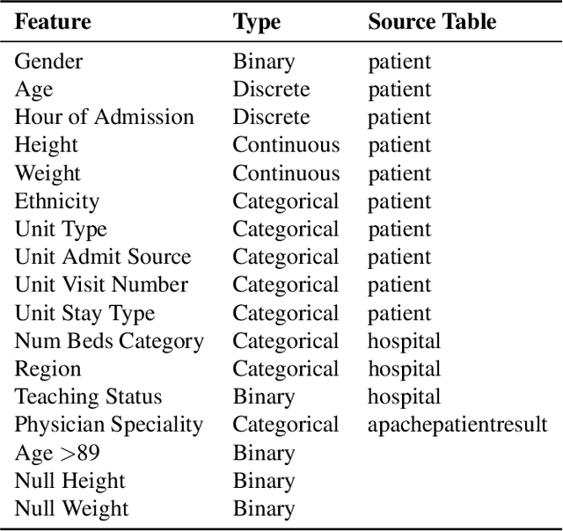This screenshot has width=563, height=531.
Task: Select the Null Weight feature label
Action: tap(71, 508)
